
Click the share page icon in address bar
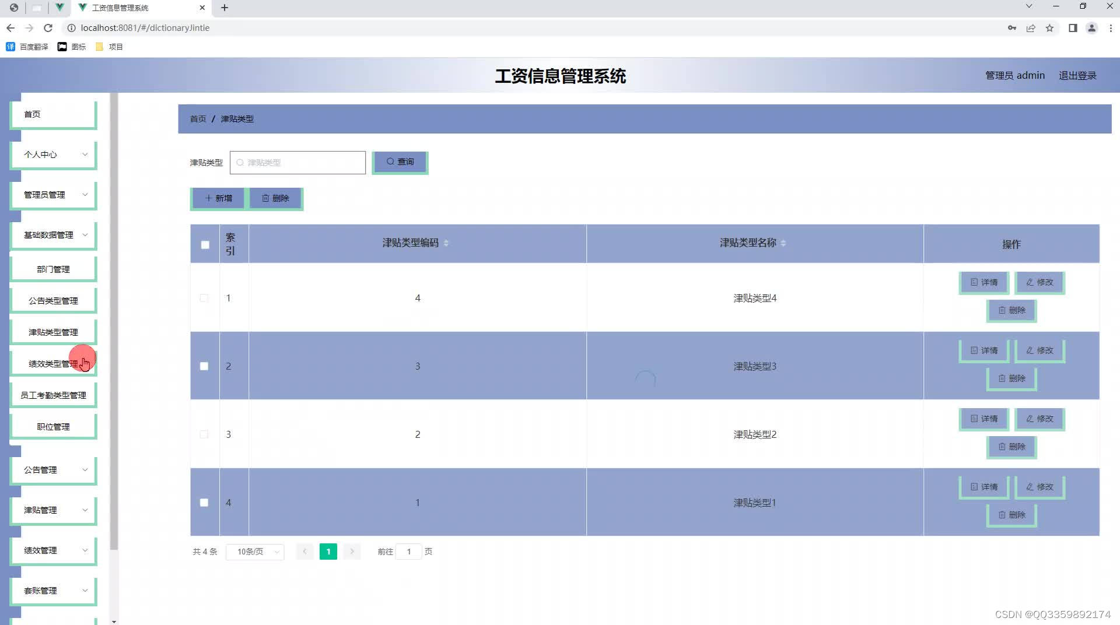pyautogui.click(x=1031, y=28)
